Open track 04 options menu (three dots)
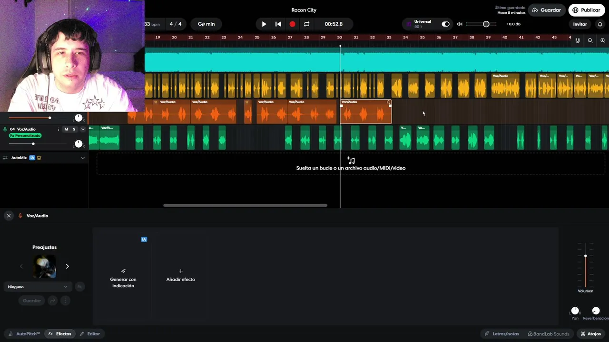 tap(59, 129)
